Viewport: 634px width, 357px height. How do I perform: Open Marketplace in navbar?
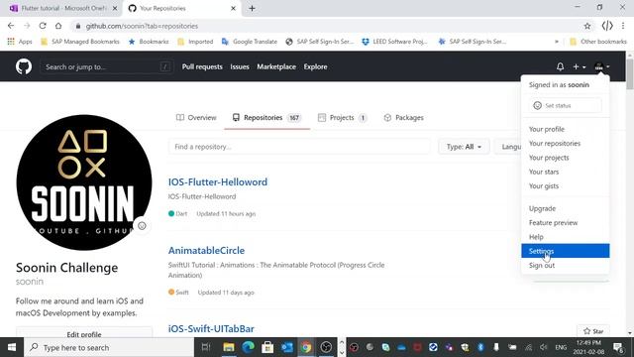point(276,66)
